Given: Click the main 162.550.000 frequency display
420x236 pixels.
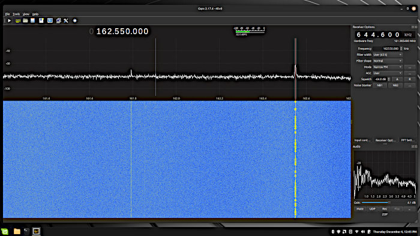Looking at the screenshot, I should 122,32.
